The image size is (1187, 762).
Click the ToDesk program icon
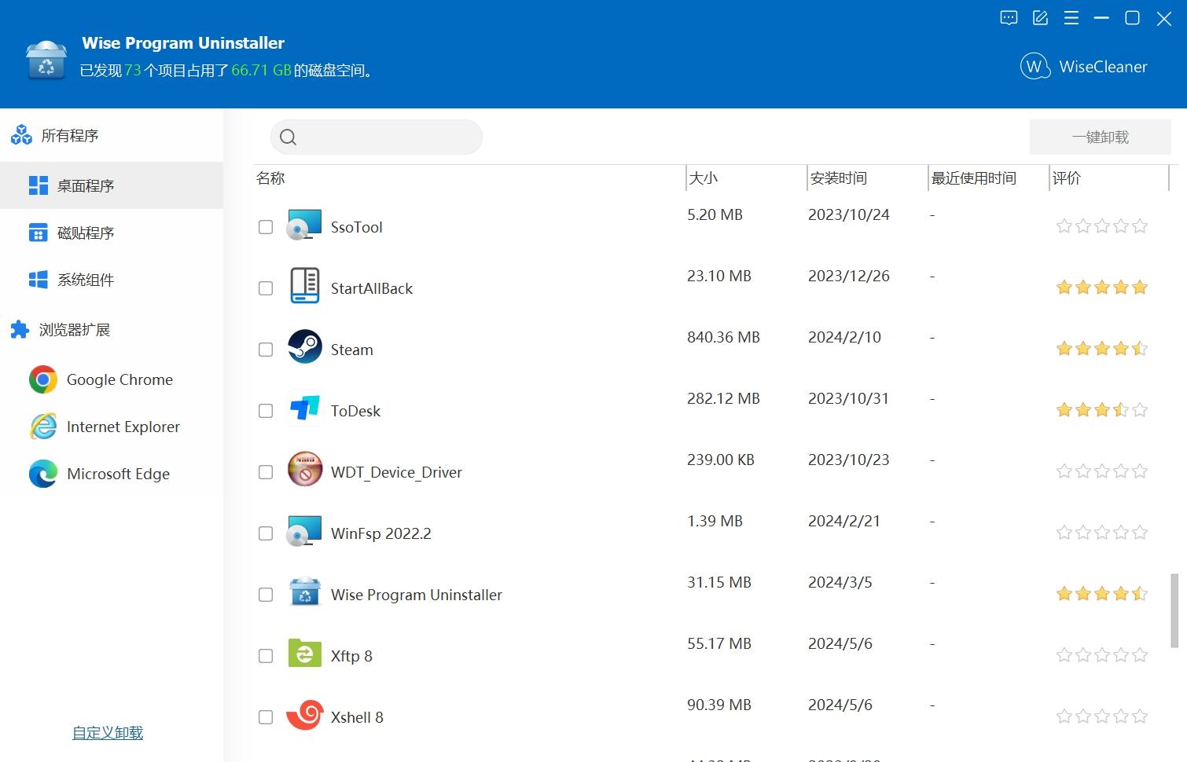pos(304,408)
